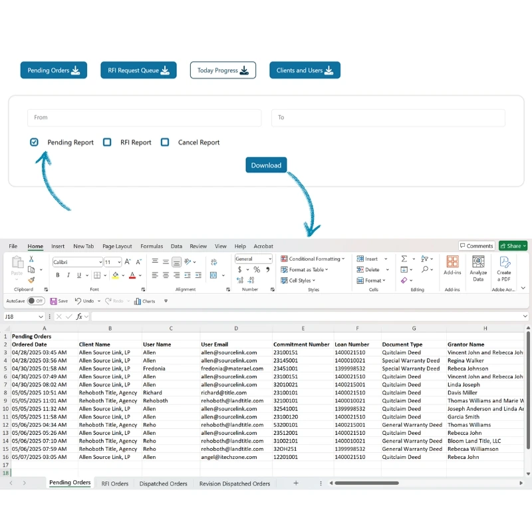Switch to the Formulas ribbon tab
This screenshot has height=532, width=532.
[152, 246]
